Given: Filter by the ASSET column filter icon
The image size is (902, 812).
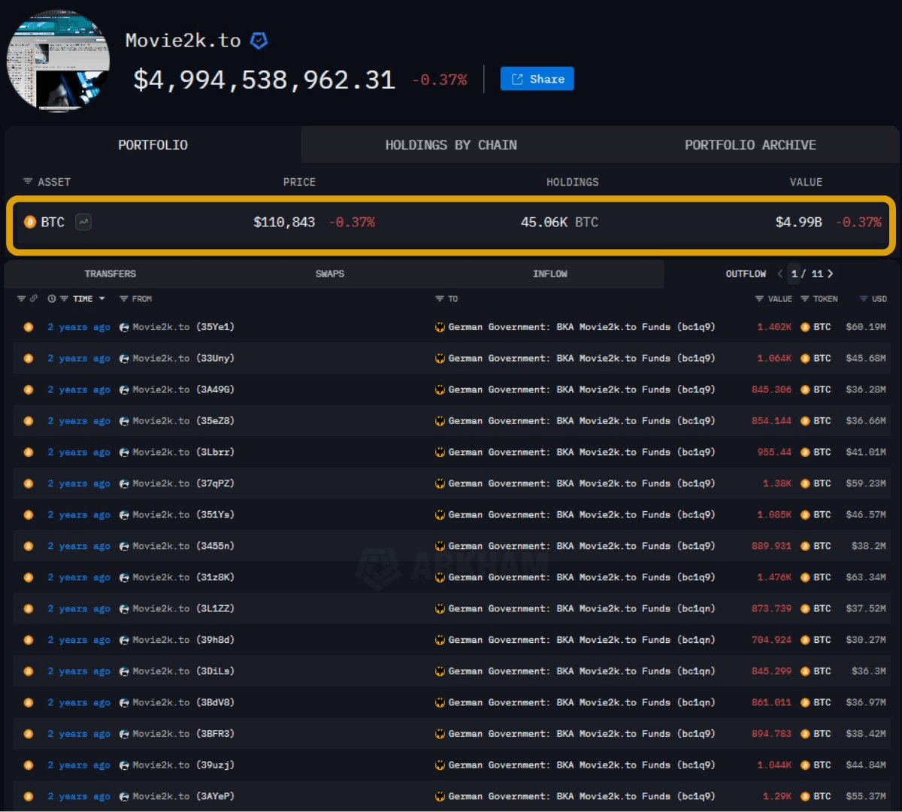Looking at the screenshot, I should tap(28, 182).
